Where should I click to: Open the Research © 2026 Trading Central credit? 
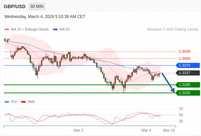tap(172, 30)
